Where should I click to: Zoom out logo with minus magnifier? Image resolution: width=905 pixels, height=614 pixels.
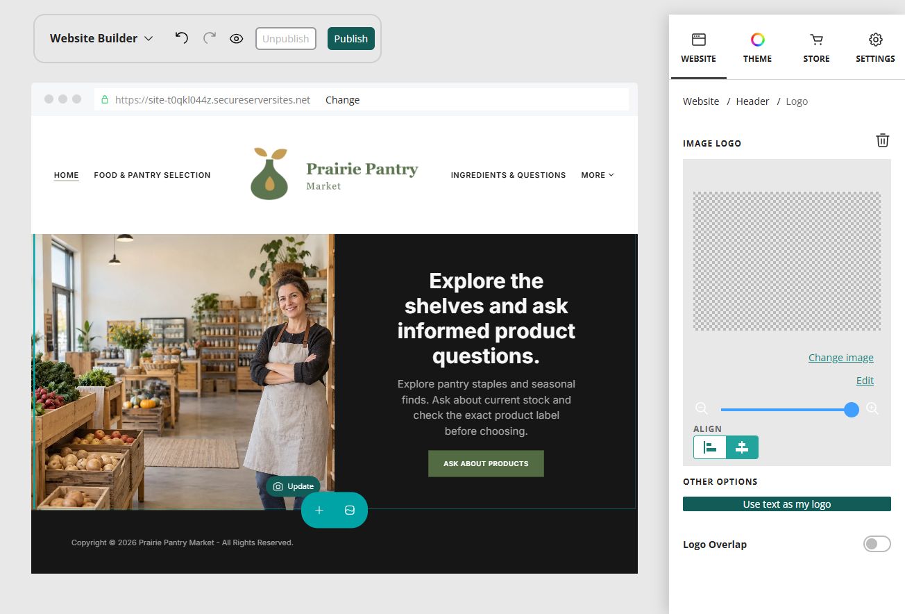702,408
